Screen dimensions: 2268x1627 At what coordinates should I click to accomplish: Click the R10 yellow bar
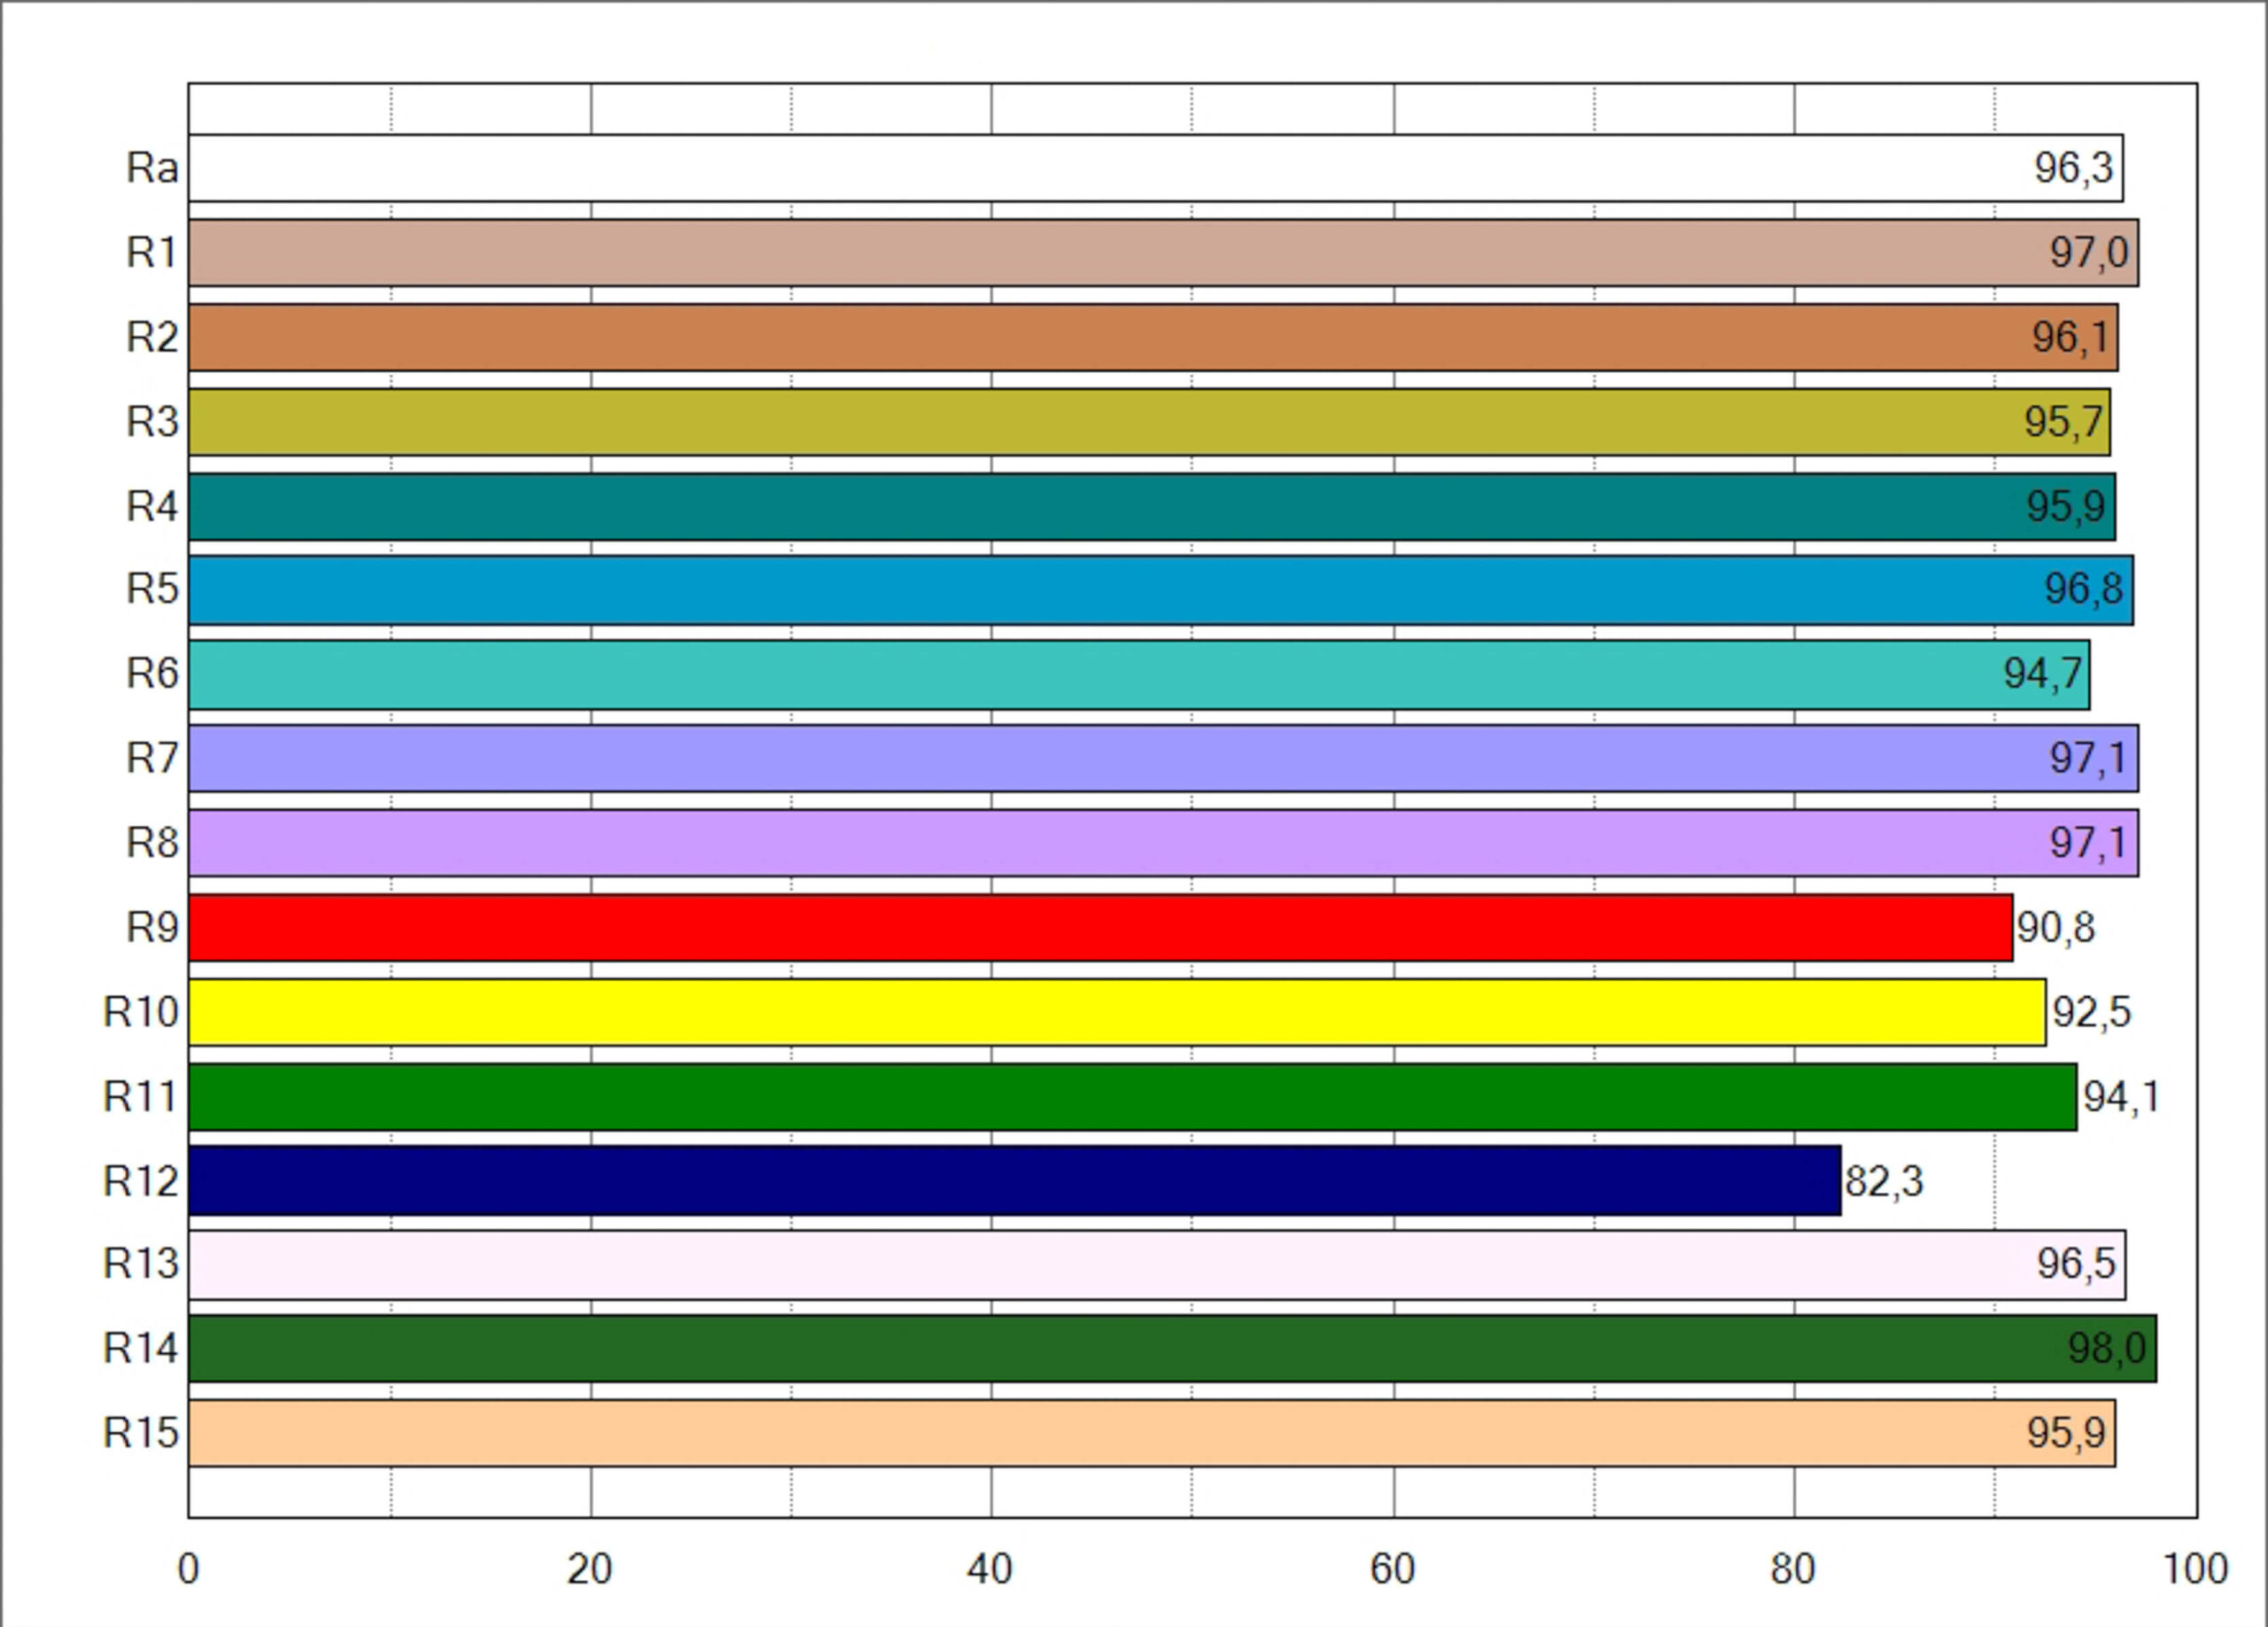pyautogui.click(x=1117, y=1012)
